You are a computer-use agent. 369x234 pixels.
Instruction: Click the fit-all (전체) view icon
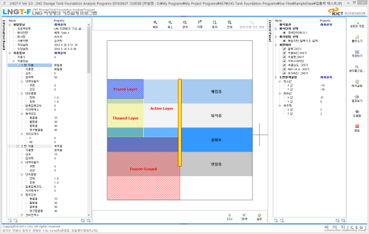(x=230, y=22)
